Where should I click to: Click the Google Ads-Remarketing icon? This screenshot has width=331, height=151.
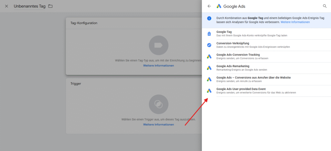(x=209, y=68)
